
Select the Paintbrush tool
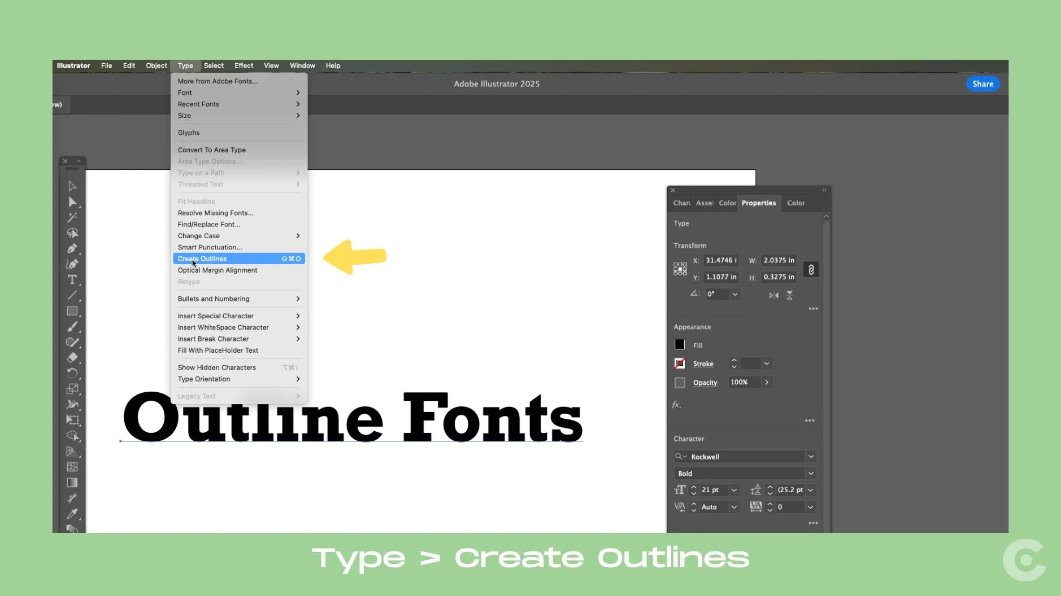(72, 326)
